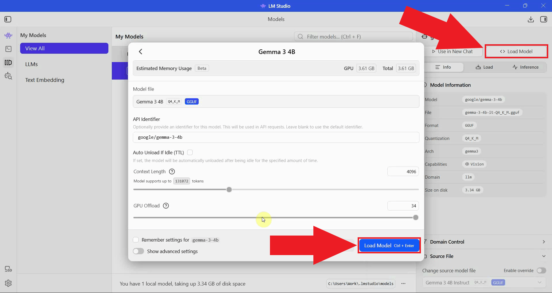Open the Downloads icon in top bar
The height and width of the screenshot is (293, 552).
[531, 19]
